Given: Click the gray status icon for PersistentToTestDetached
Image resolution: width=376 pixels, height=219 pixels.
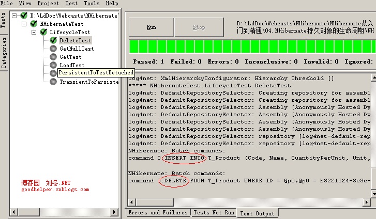Looking at the screenshot, I should 53,73.
